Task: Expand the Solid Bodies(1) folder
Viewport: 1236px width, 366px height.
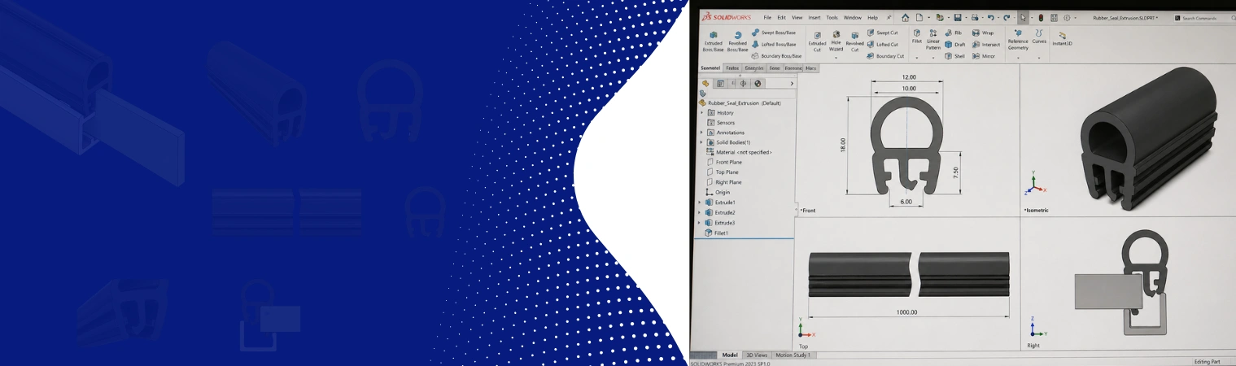Action: coord(701,142)
